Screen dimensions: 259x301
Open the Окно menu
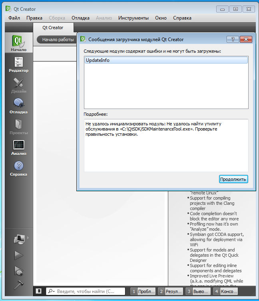[x=161, y=18]
